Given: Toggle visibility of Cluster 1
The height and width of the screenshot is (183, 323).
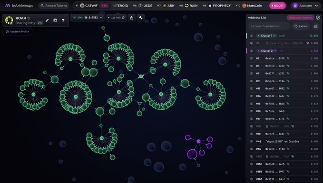Looking at the screenshot, I should [252, 36].
